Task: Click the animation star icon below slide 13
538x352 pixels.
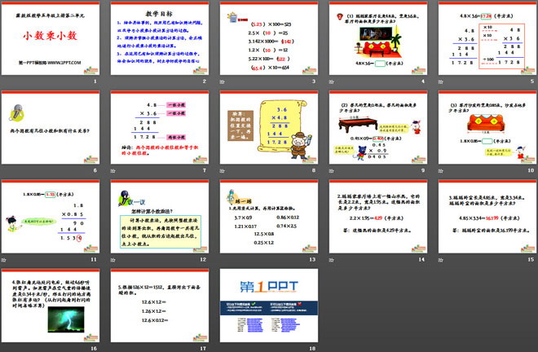Action: point(221,261)
